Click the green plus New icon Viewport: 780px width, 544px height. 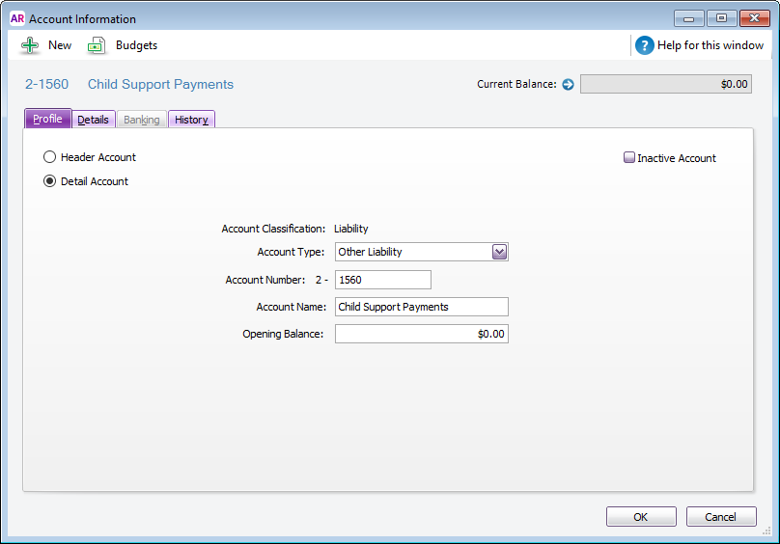[x=30, y=45]
